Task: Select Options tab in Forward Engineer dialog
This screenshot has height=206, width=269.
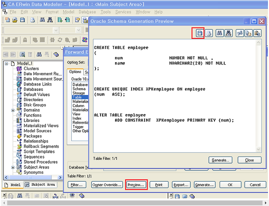Action: 75,72
